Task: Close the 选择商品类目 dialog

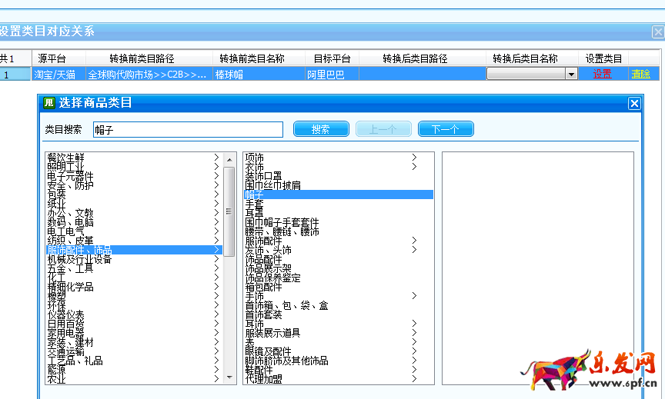Action: (634, 103)
